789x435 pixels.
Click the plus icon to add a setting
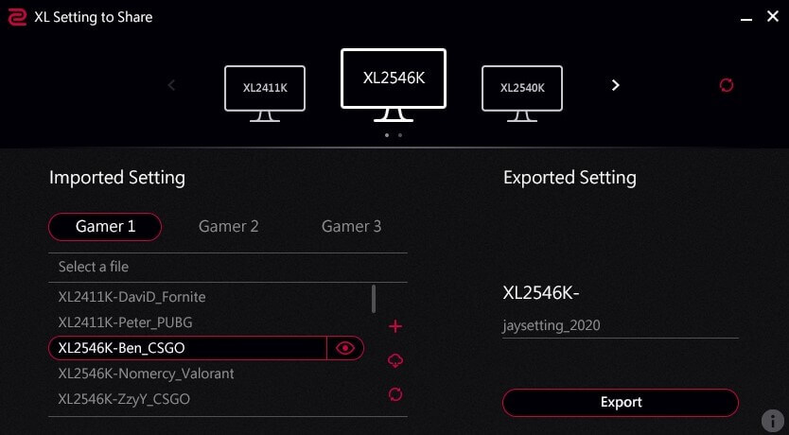(x=395, y=327)
